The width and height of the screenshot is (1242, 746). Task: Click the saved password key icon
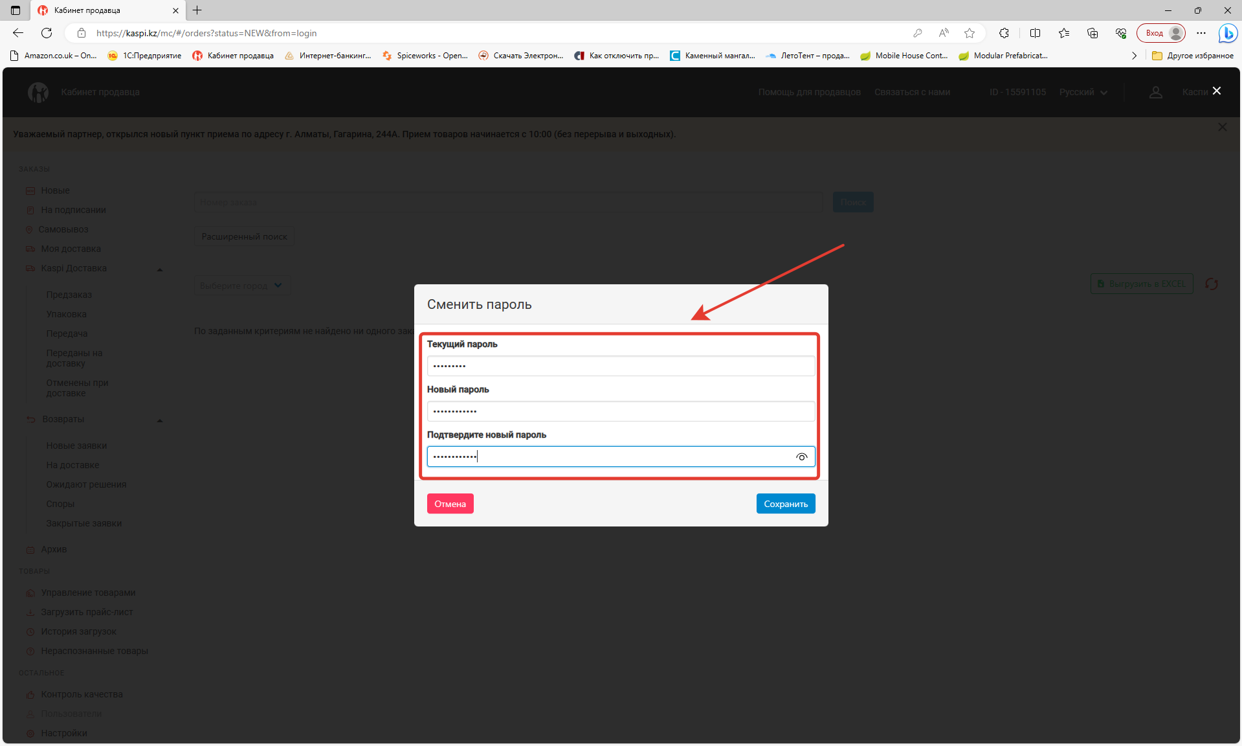(917, 33)
